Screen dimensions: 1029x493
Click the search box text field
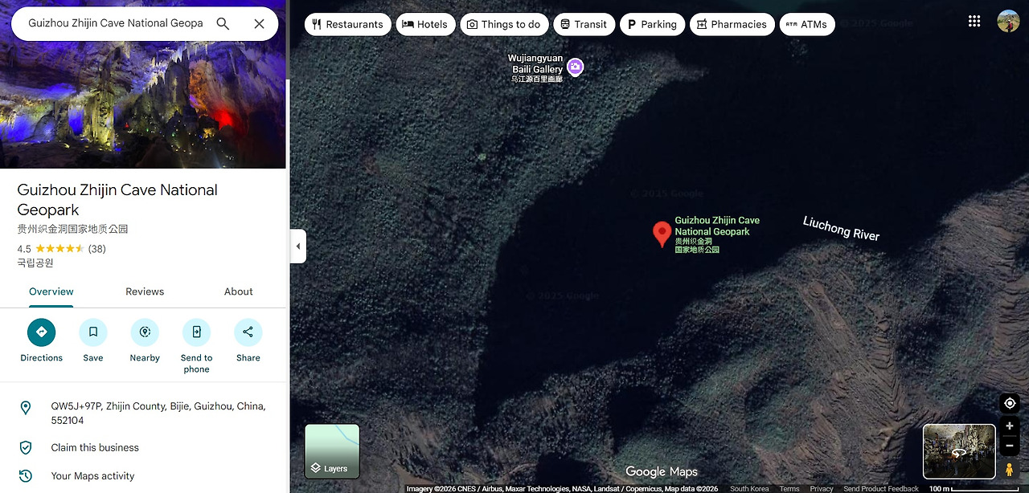[x=116, y=23]
